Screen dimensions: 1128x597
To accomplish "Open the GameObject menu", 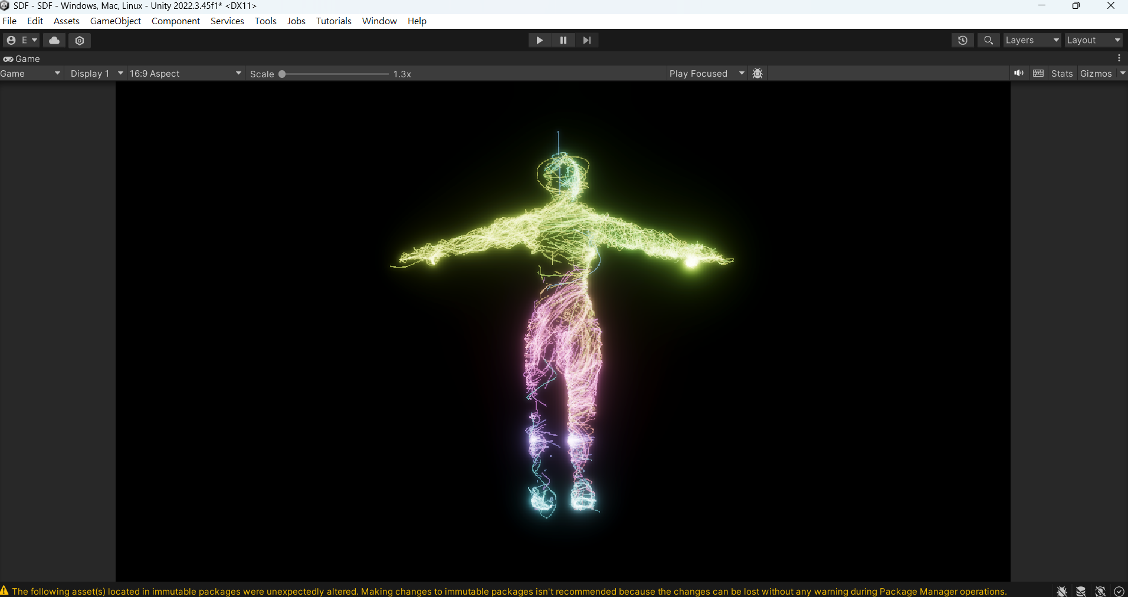I will pos(116,21).
